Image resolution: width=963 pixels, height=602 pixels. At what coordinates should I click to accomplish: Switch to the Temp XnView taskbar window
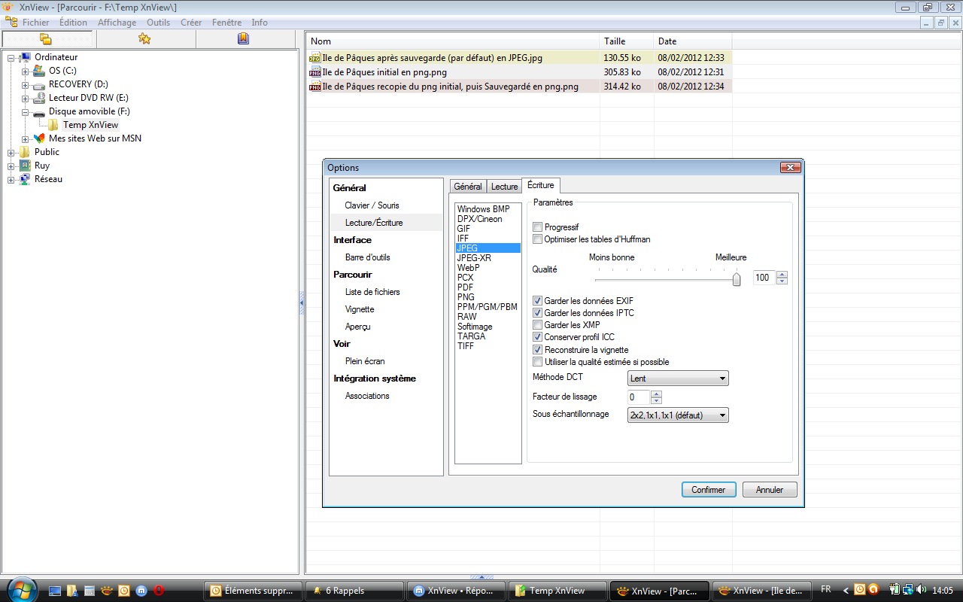(556, 591)
